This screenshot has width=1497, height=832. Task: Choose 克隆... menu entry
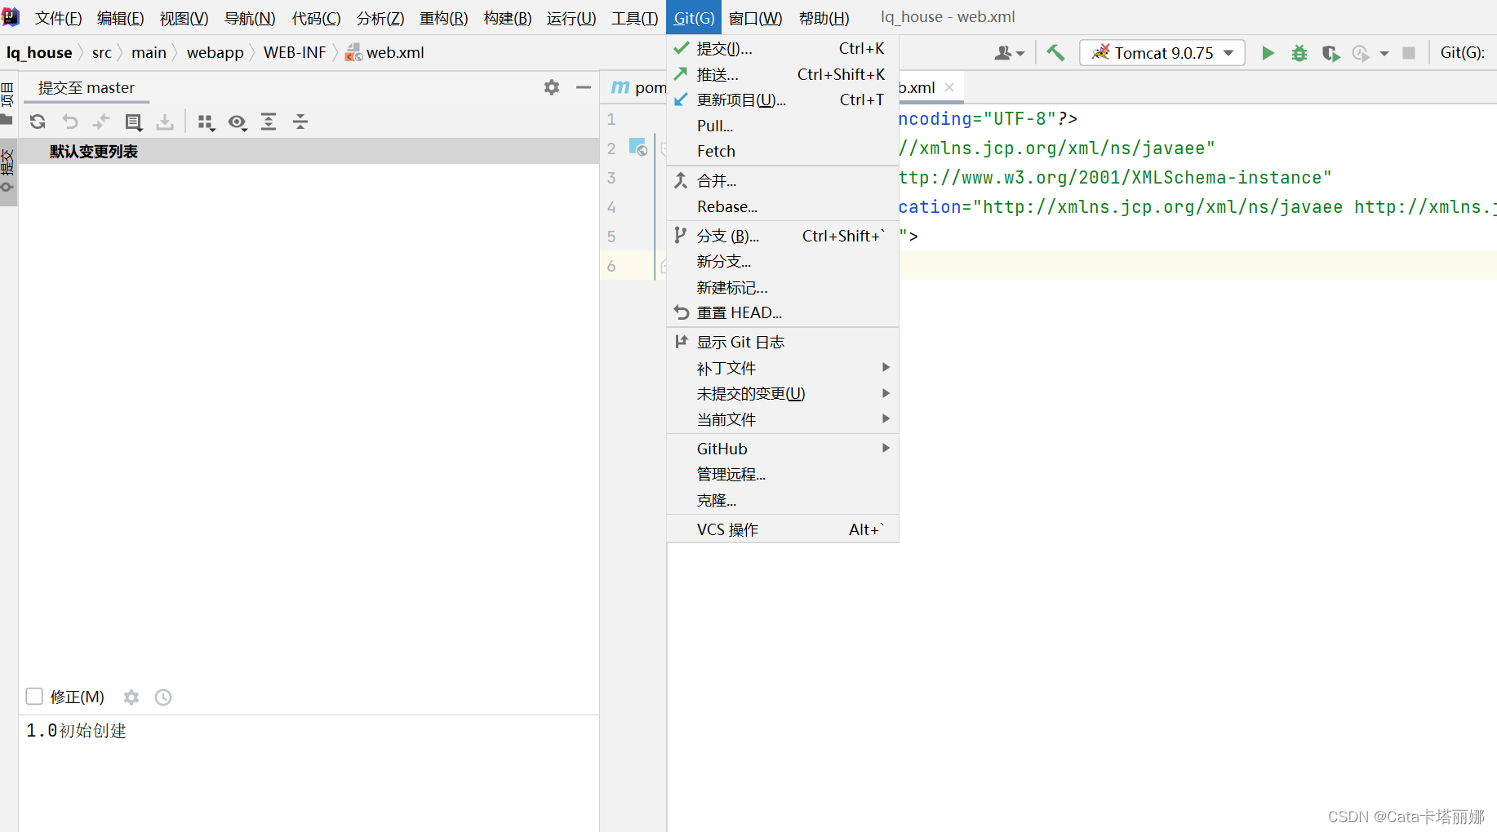[783, 500]
